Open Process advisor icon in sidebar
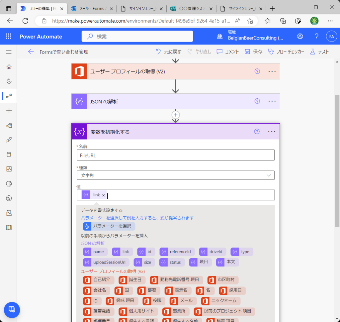340x322 pixels. [x=9, y=198]
